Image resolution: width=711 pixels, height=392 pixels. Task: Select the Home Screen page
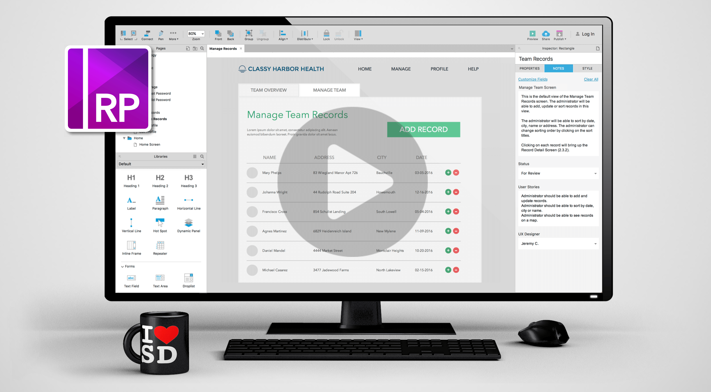coord(149,145)
